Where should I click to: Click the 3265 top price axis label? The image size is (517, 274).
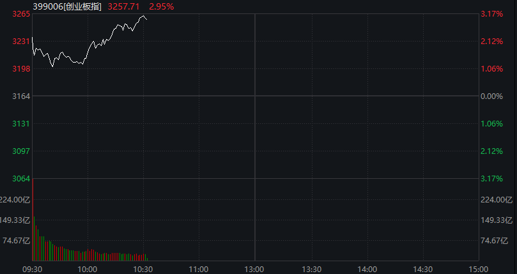pos(21,14)
